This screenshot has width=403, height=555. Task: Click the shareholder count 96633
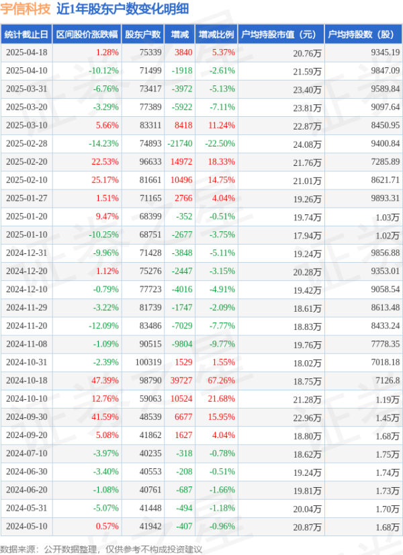pos(150,162)
